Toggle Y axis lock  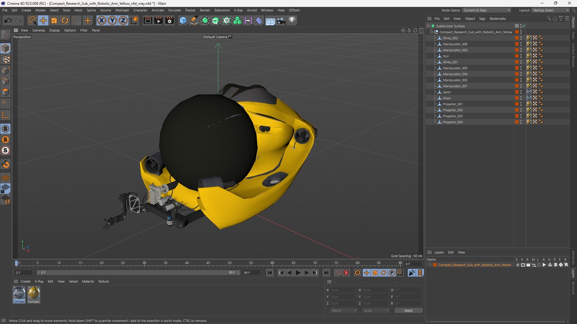coord(112,20)
